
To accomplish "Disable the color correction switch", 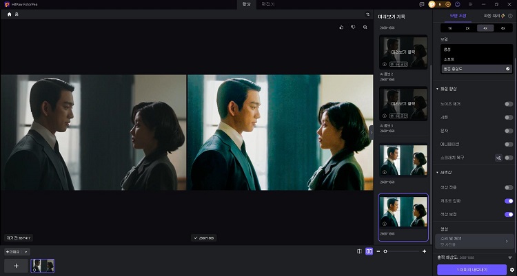I will 509,215.
